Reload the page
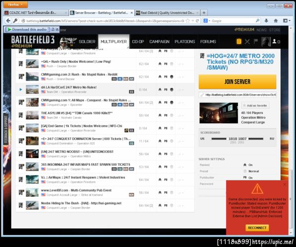This screenshot has width=296, height=247. tap(197, 21)
